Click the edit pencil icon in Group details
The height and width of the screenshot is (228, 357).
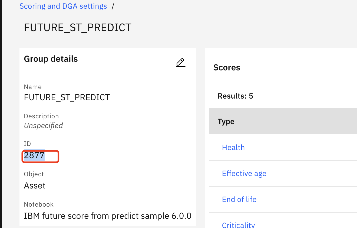click(x=180, y=63)
